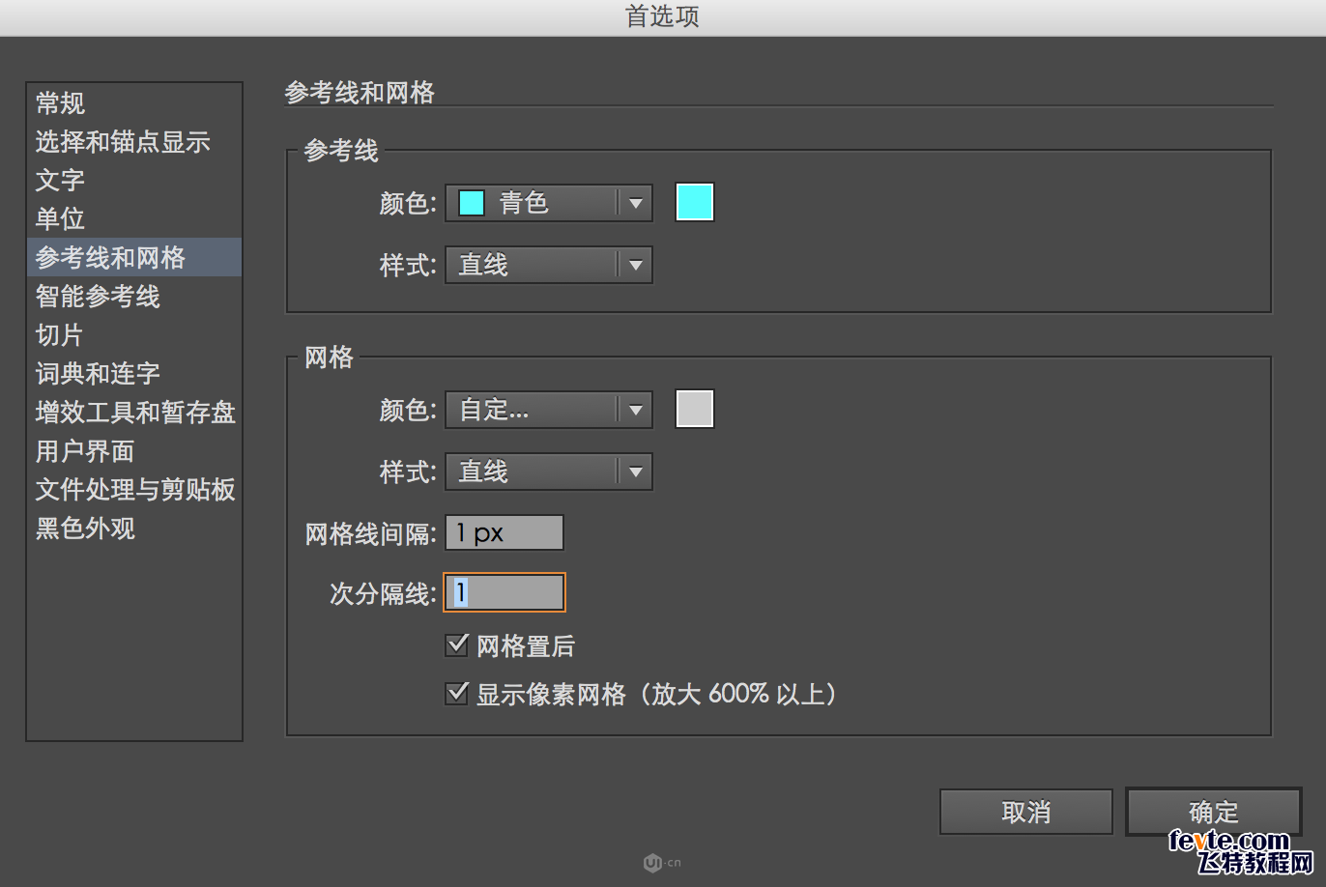The height and width of the screenshot is (887, 1326).
Task: Open the 选择和锚点显示 settings page
Action: 122,141
